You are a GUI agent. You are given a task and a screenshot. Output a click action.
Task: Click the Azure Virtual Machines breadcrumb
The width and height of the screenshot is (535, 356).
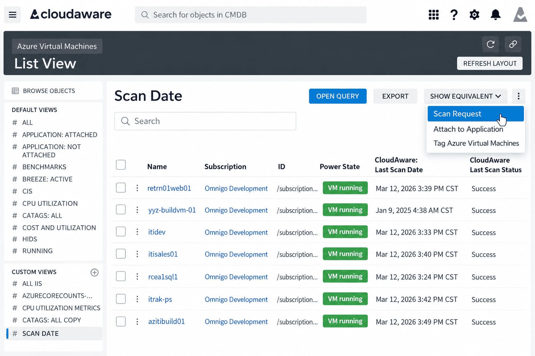pos(57,46)
